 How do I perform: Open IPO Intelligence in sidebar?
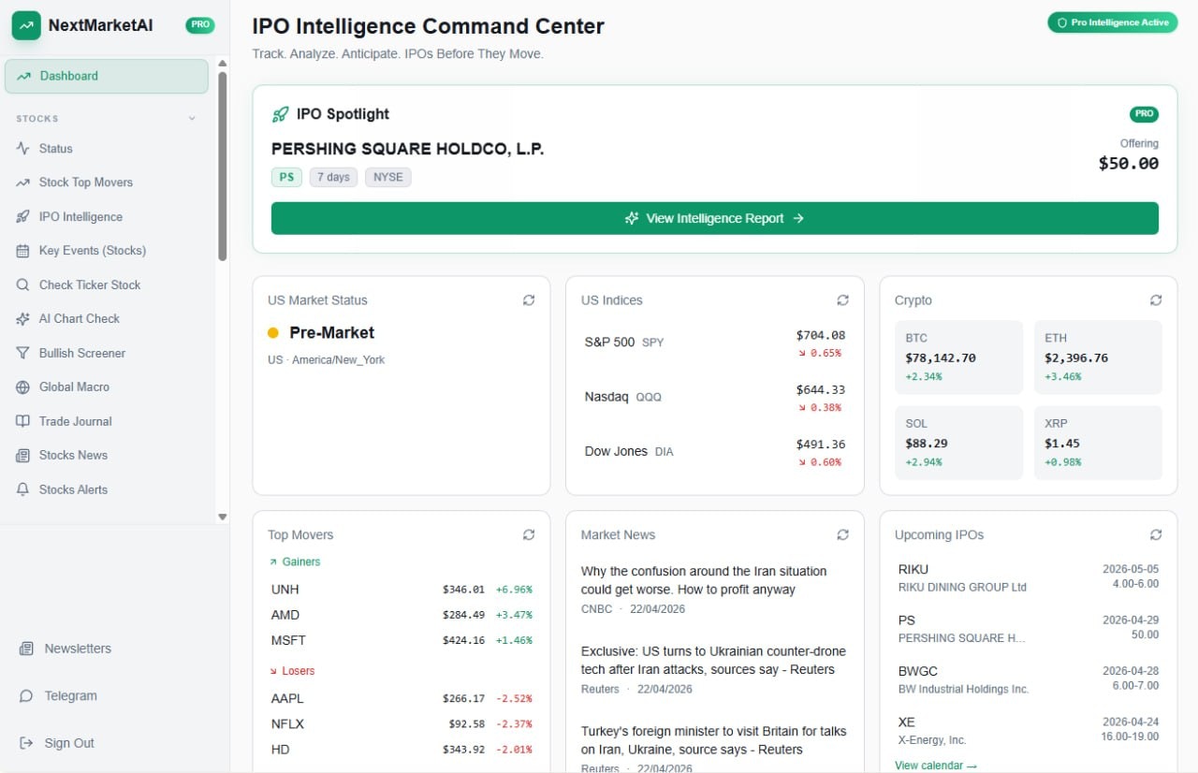[x=107, y=217]
